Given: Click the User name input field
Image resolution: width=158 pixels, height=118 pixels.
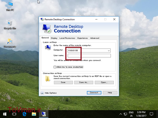Looking at the screenshot, I should click(x=89, y=56).
